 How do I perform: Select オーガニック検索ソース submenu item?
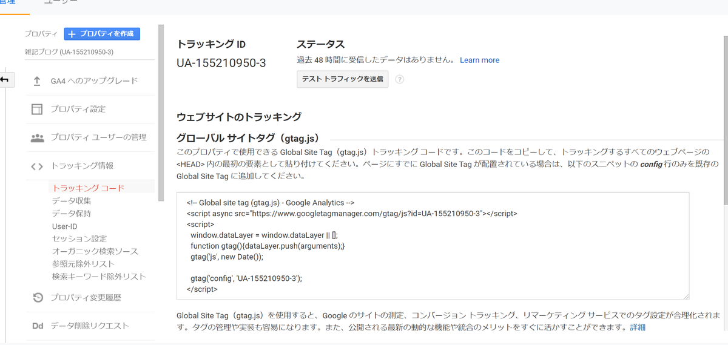coord(95,251)
